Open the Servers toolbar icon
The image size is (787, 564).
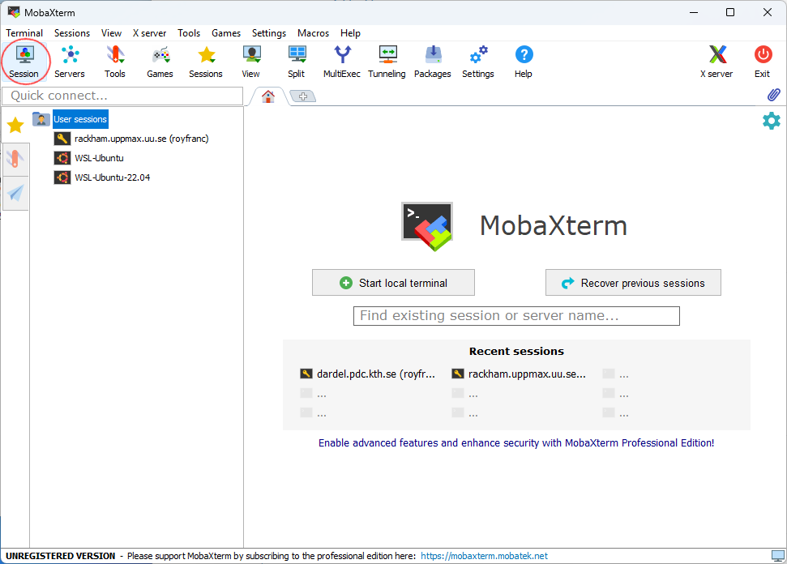[70, 62]
